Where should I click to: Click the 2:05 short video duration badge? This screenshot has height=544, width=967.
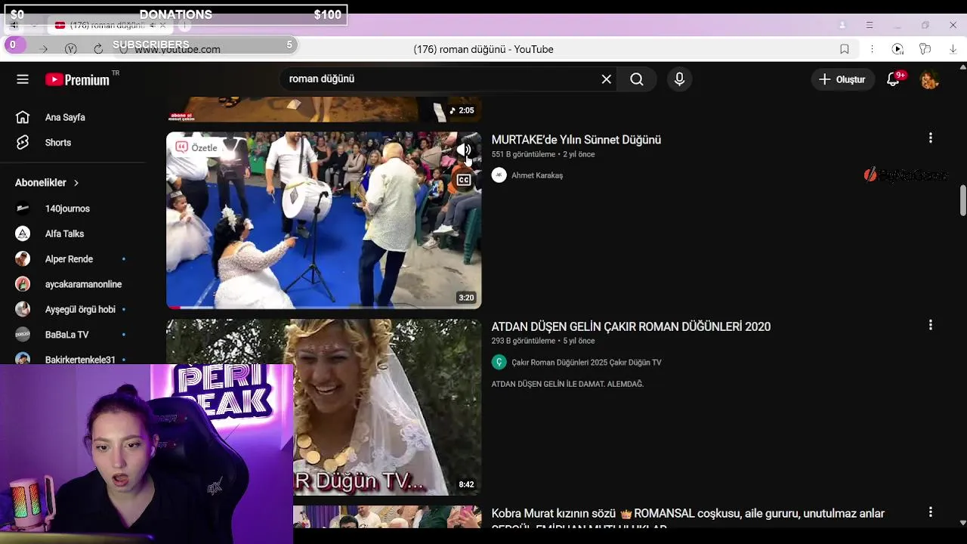(462, 110)
